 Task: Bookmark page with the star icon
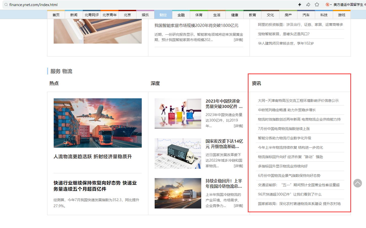tap(317, 5)
